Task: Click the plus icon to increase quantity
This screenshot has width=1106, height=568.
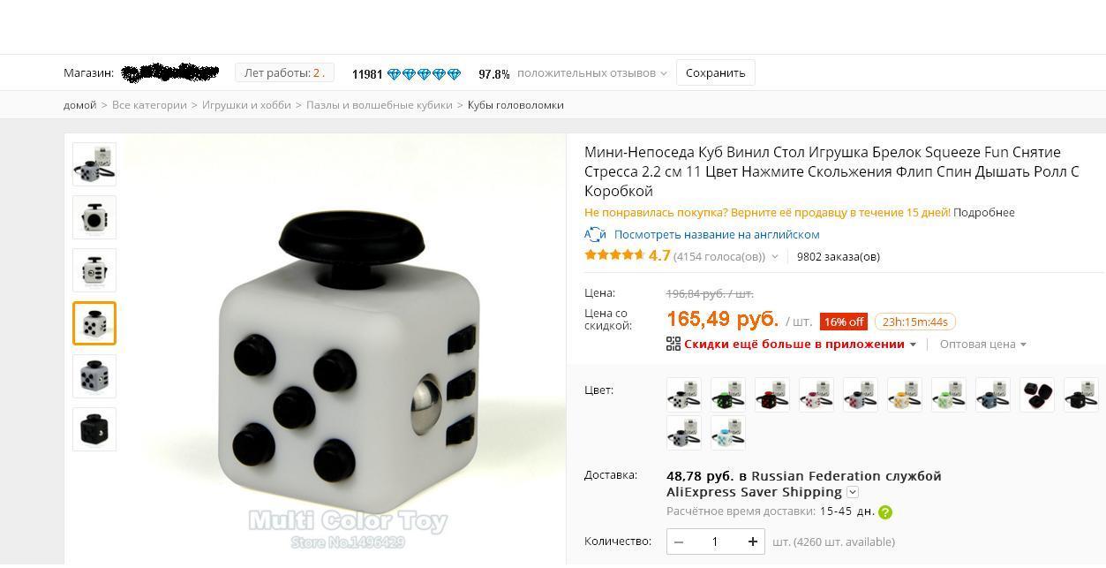Action: (x=753, y=541)
